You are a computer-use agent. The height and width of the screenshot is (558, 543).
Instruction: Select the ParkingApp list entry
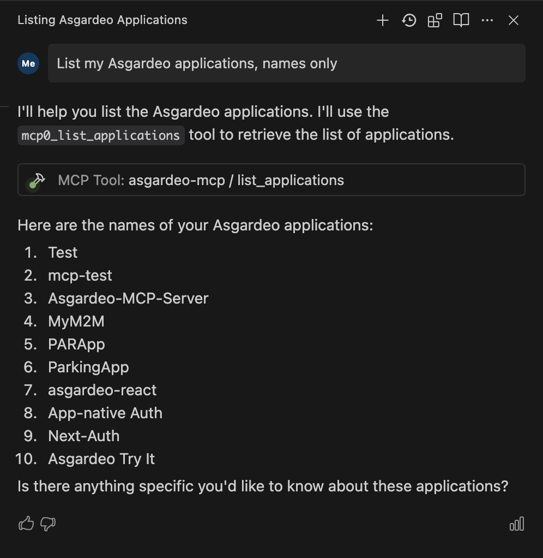pyautogui.click(x=88, y=367)
